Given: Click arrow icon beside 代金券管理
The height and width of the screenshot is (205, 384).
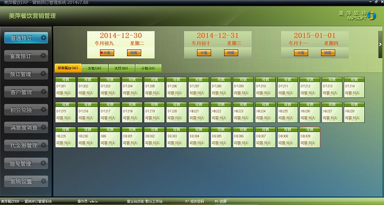Looking at the screenshot, I should [x=44, y=145].
